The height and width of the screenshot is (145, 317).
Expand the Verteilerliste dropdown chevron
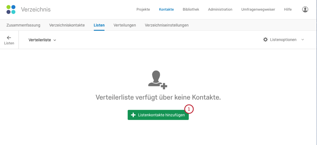point(55,40)
